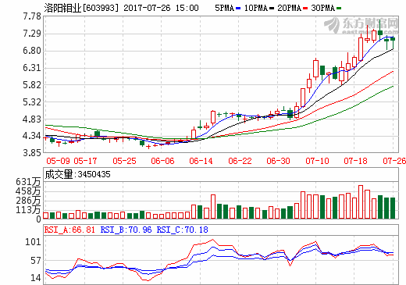Click the 05-09 date label
Viewport: 406px width, 285px height.
[58, 161]
